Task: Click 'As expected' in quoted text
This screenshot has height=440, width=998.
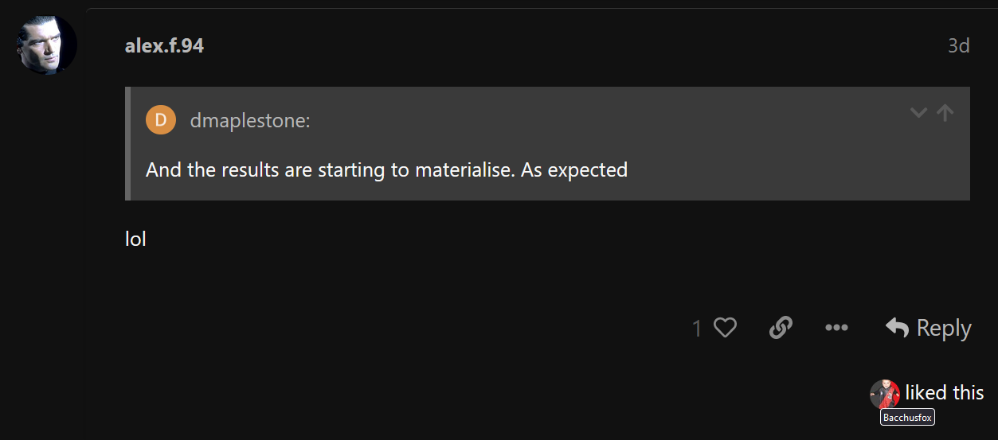Action: [x=574, y=170]
